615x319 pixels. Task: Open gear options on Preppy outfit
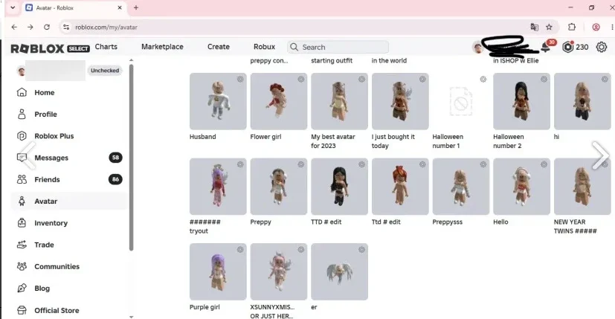[301, 164]
